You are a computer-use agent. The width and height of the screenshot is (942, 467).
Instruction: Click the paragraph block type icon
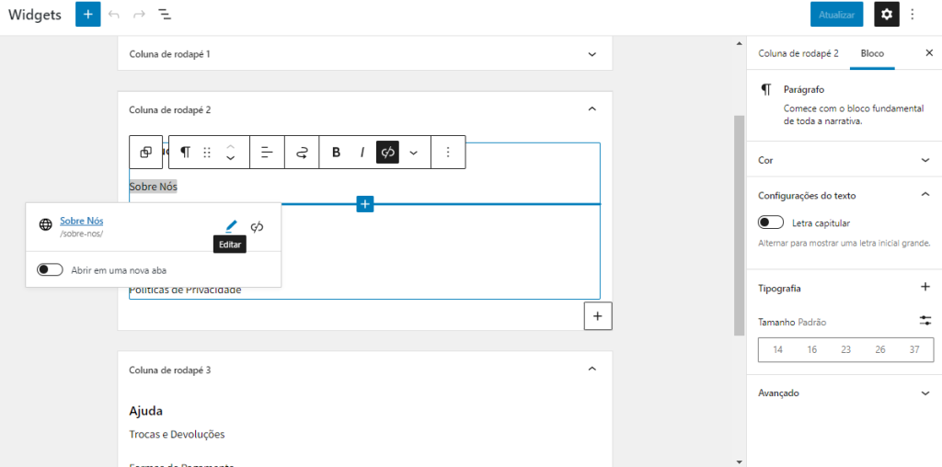[185, 153]
